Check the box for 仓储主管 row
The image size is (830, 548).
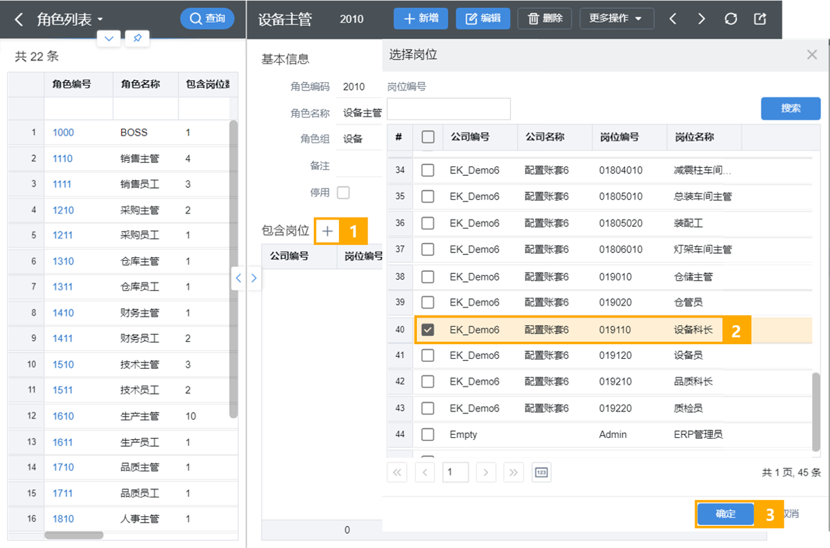pos(428,277)
